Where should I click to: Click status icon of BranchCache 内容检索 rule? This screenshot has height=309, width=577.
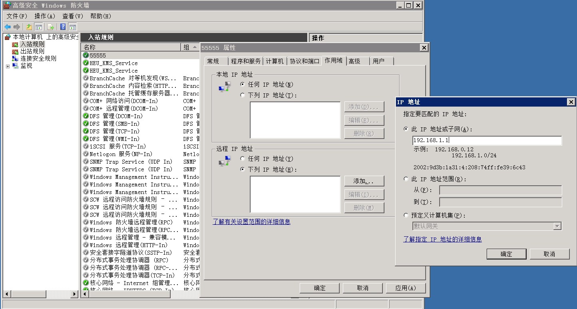[86, 86]
